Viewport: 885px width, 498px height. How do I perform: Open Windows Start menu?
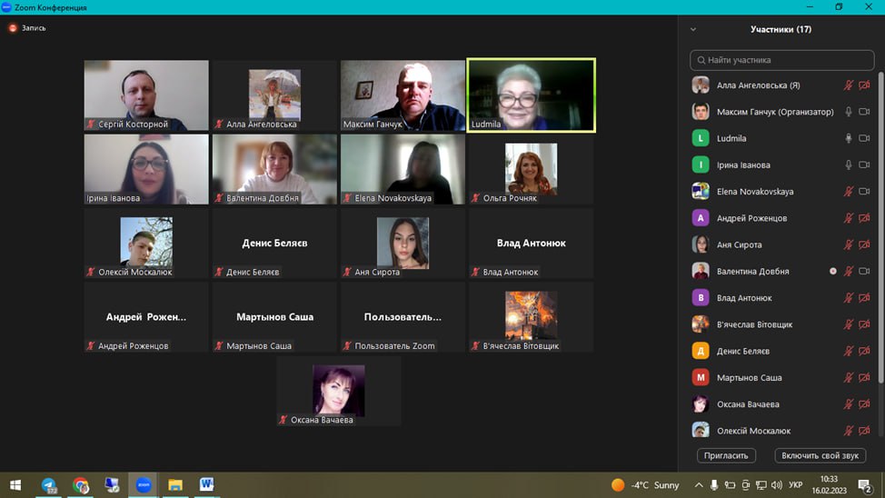15,485
